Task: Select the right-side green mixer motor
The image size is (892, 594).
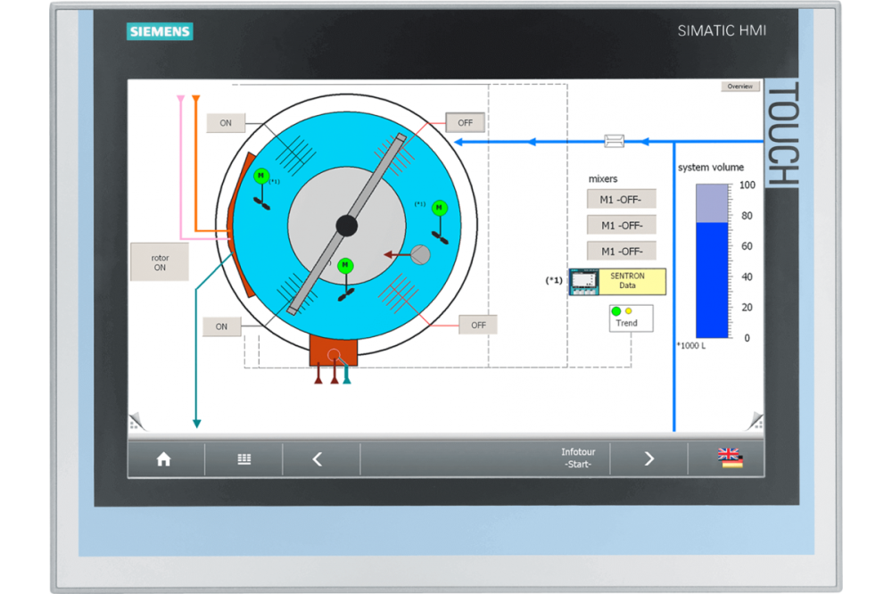Action: [439, 209]
